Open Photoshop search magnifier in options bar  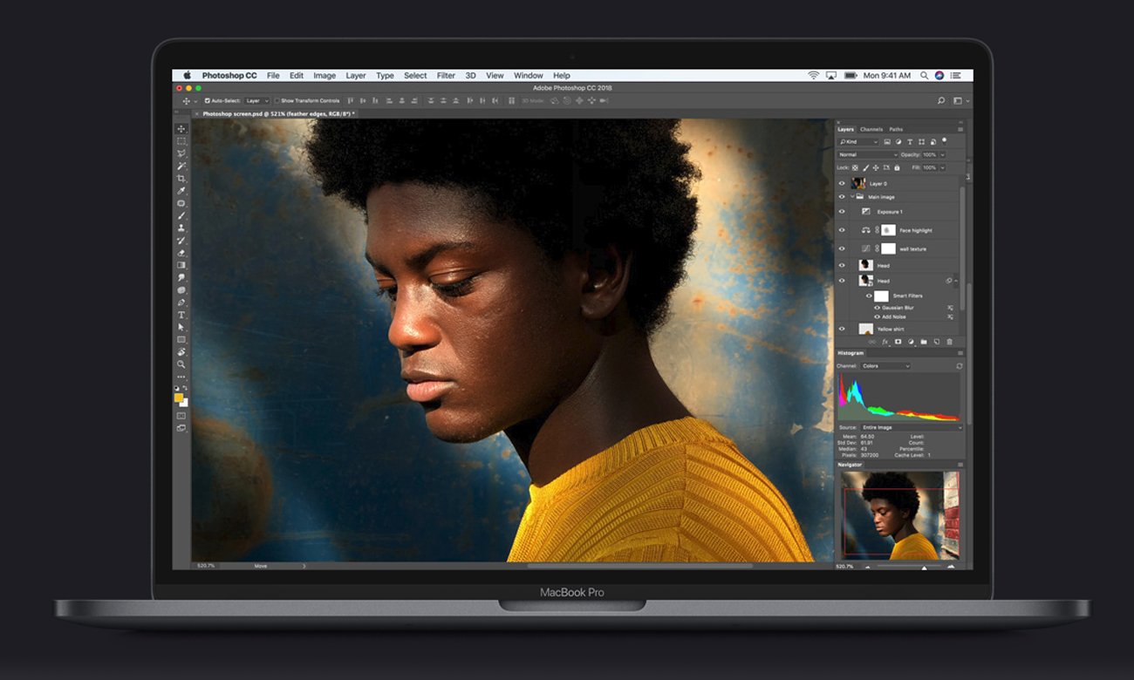941,101
